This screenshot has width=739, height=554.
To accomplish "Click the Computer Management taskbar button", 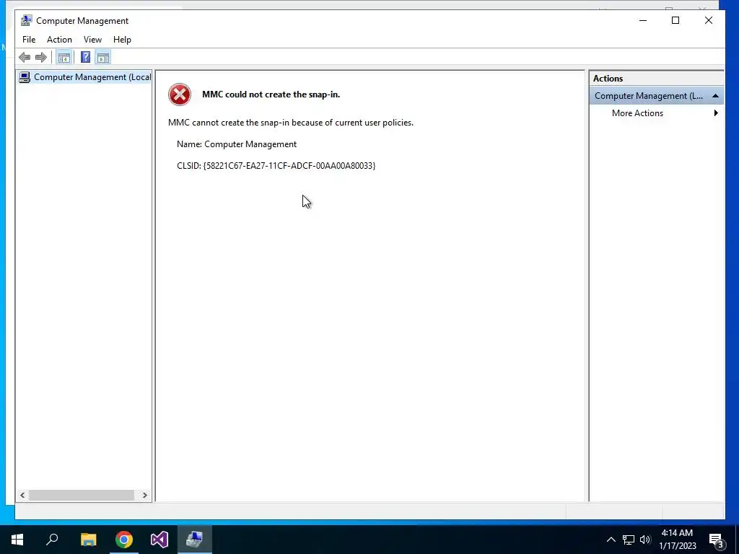I will (x=195, y=540).
